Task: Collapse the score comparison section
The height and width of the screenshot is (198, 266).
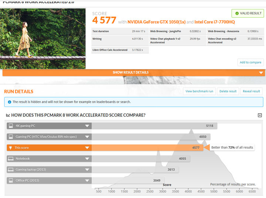Action: (x=260, y=116)
